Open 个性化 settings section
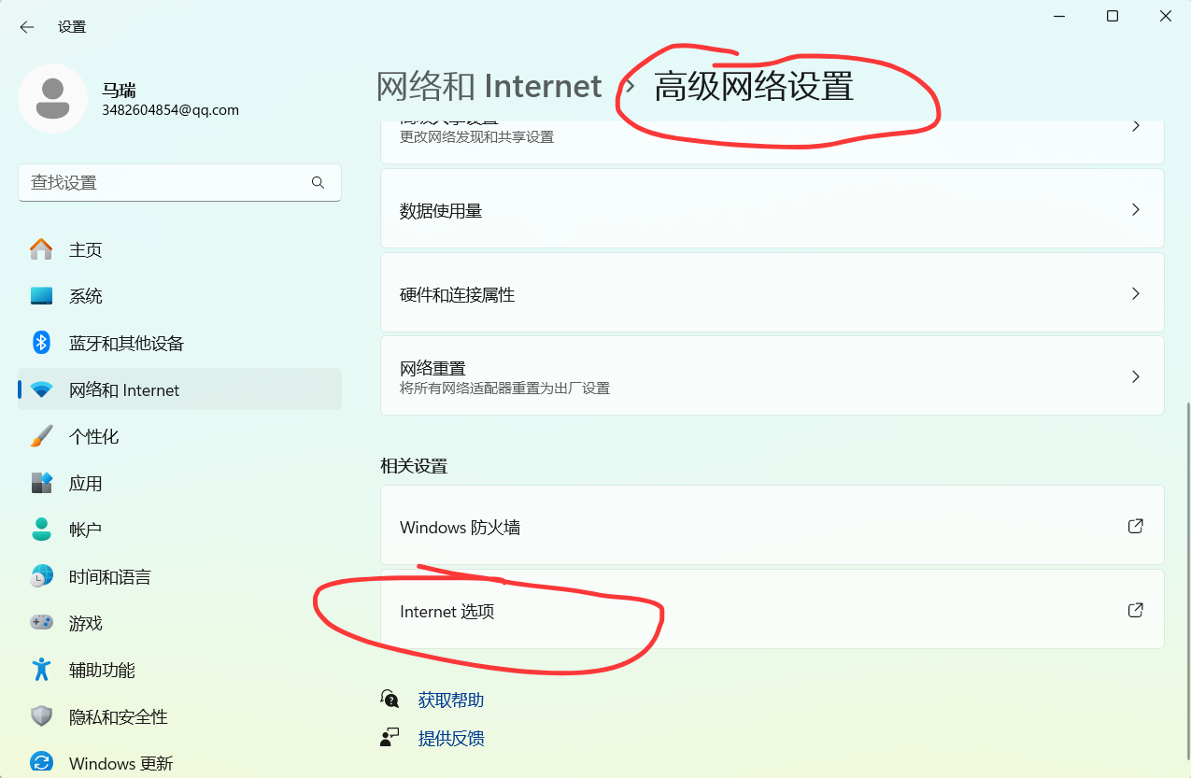 (x=179, y=436)
